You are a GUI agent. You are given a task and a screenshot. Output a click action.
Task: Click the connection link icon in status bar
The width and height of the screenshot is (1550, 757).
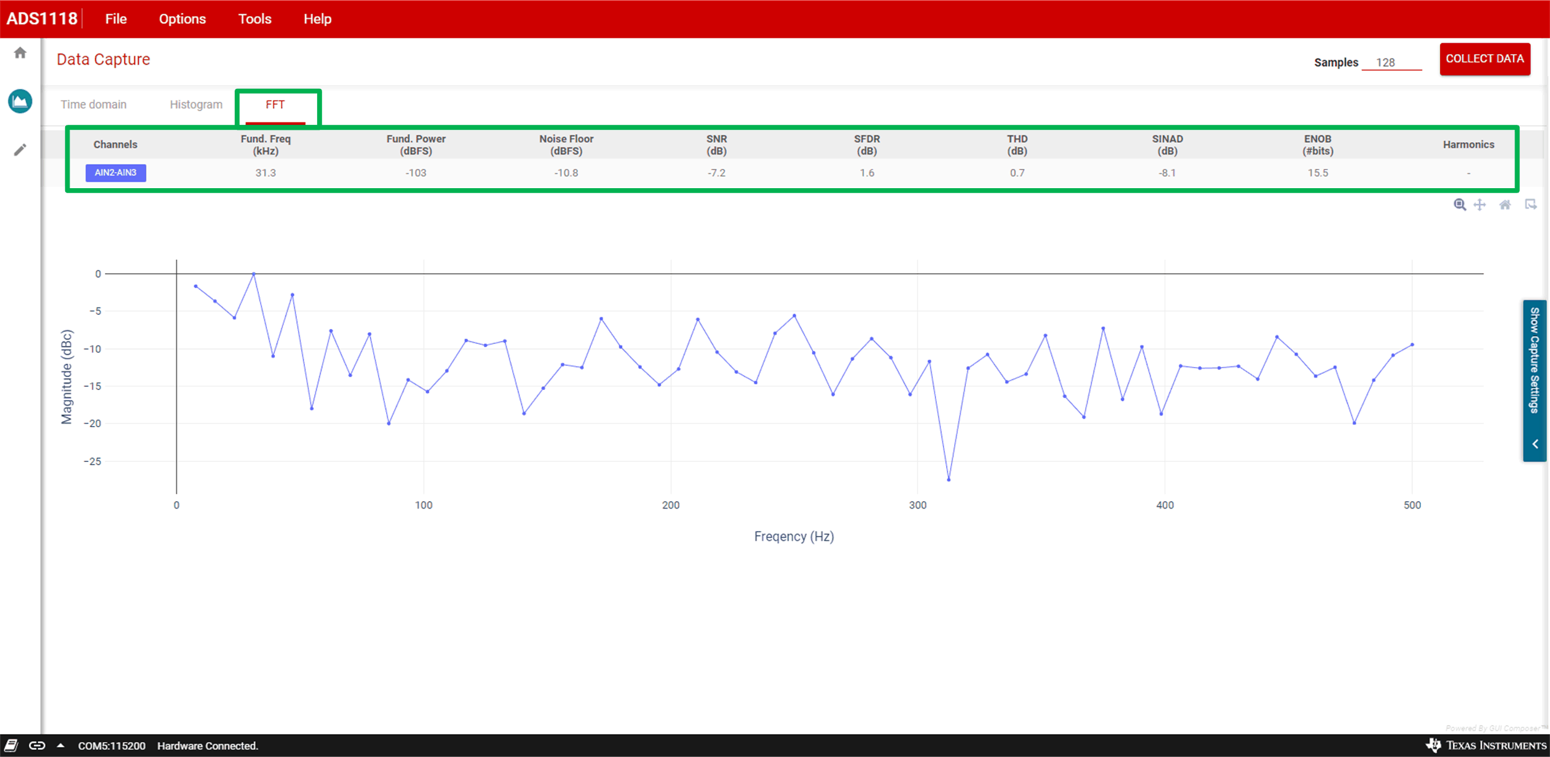point(37,745)
